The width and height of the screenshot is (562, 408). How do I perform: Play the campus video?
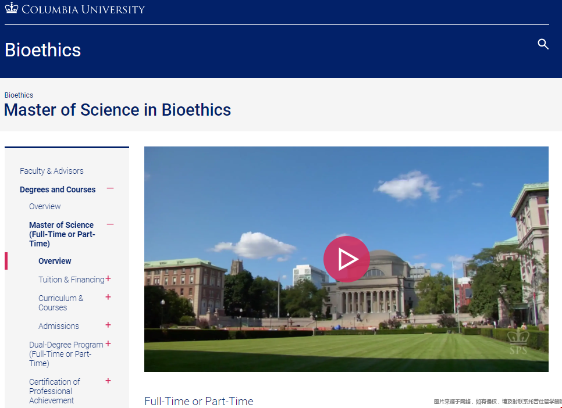[346, 259]
